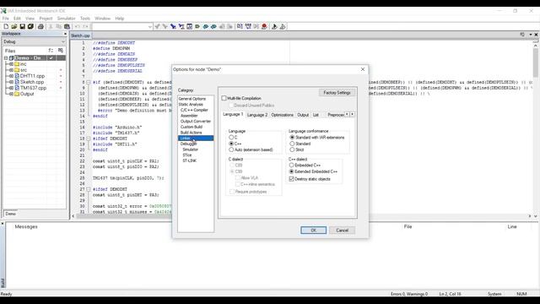Click the Paste toolbar icon

point(67,26)
